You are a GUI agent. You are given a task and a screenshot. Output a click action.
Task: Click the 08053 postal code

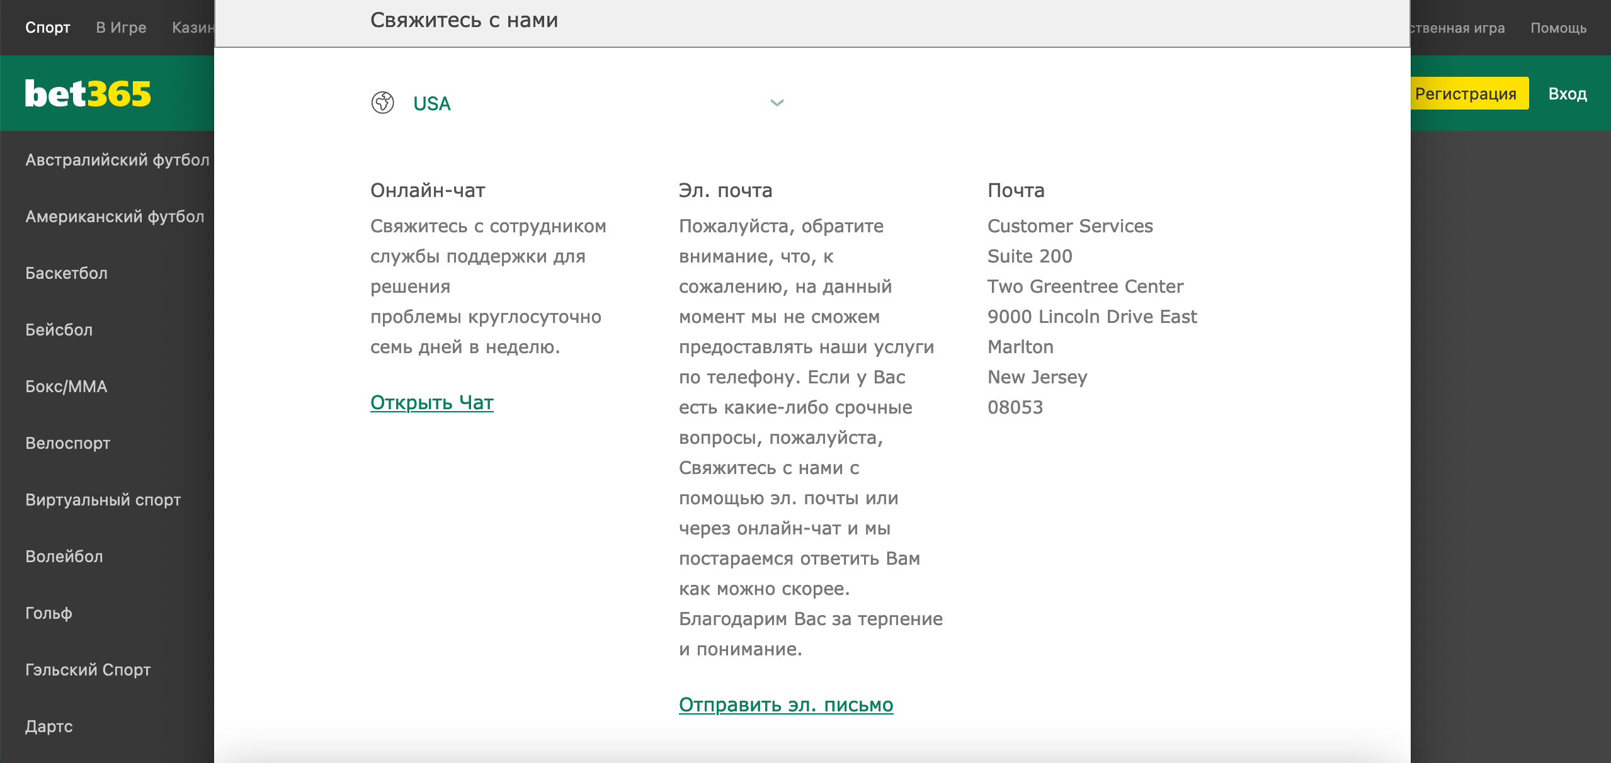coord(1015,407)
